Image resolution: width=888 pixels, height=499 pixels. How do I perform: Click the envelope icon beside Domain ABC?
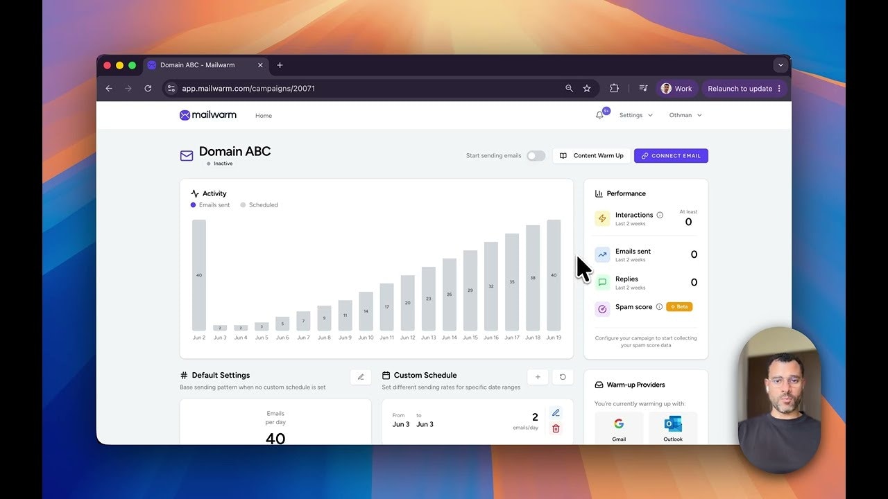point(187,156)
